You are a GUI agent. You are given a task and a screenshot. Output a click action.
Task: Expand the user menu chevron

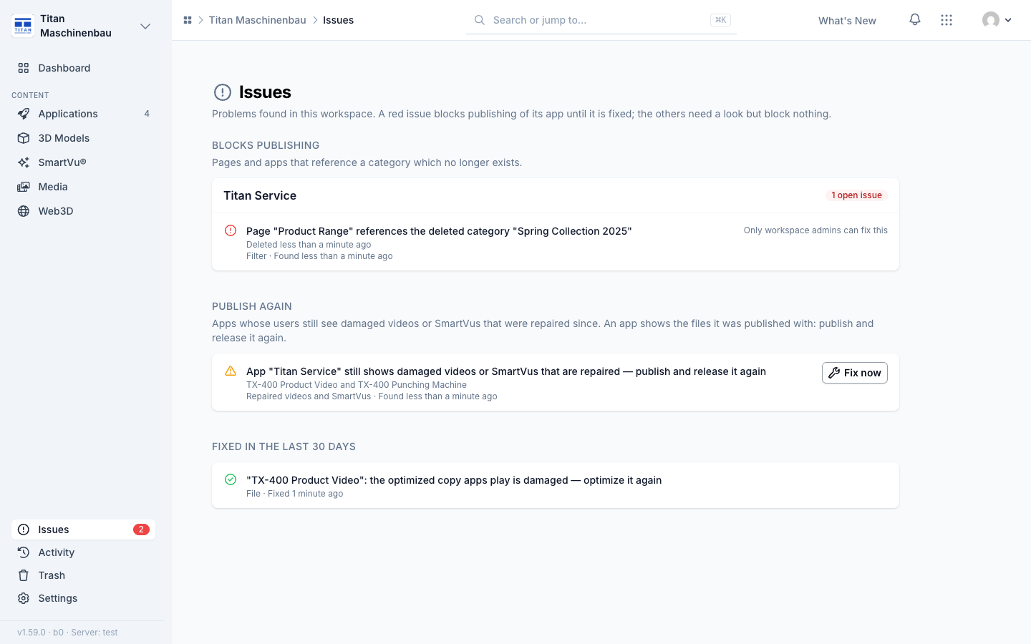tap(1008, 20)
